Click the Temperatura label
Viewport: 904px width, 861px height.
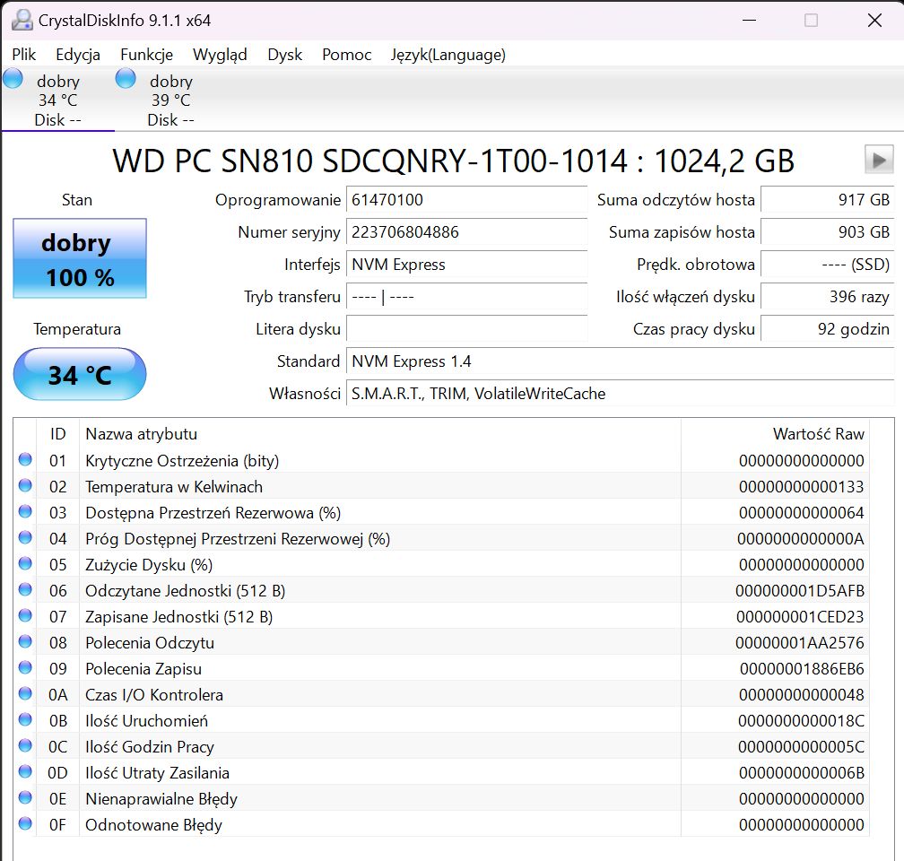click(x=77, y=329)
